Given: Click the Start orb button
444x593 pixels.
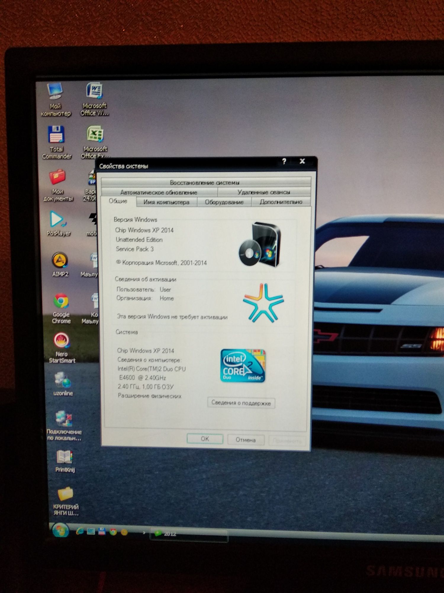Looking at the screenshot, I should click(x=61, y=531).
